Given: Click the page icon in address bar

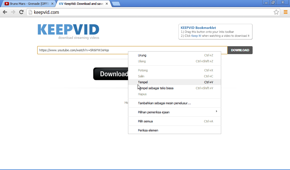Looking at the screenshot, I should (30, 12).
